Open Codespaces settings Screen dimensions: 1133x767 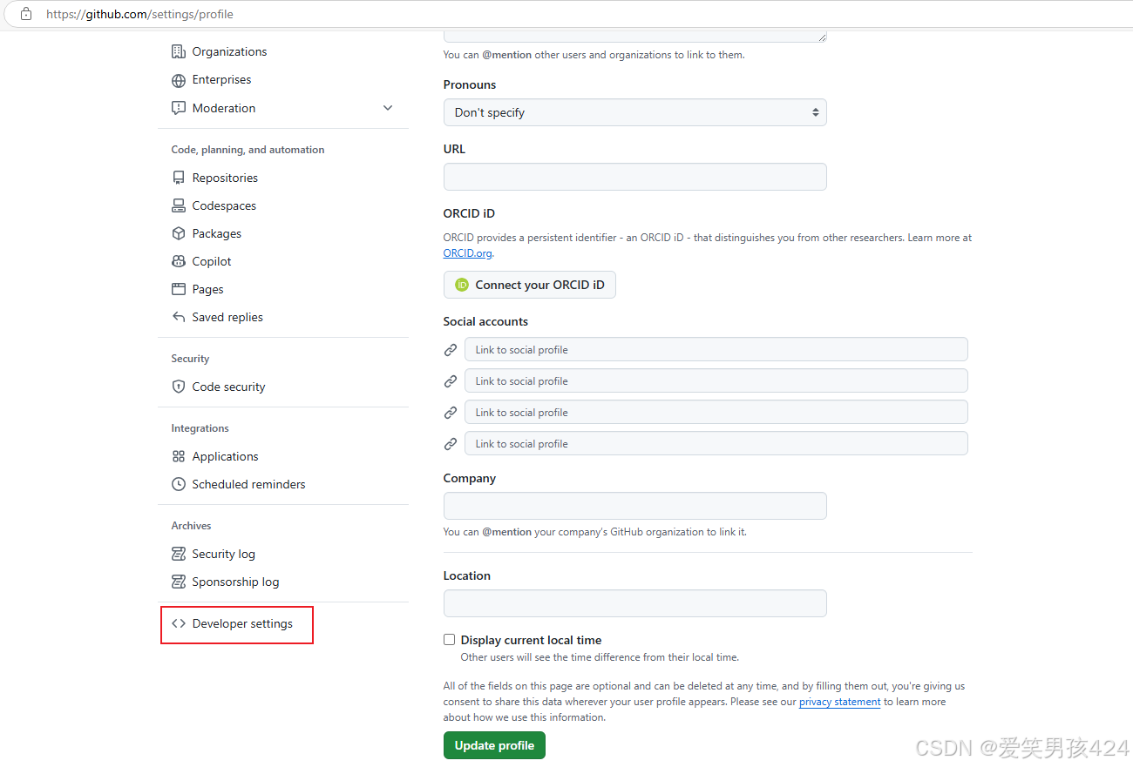click(x=223, y=205)
